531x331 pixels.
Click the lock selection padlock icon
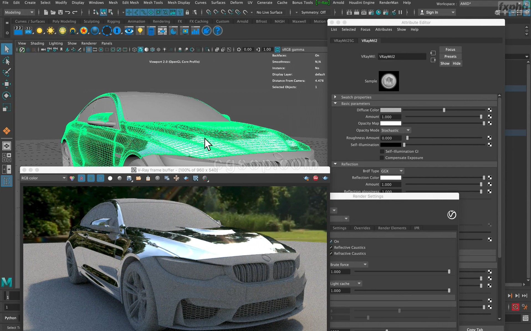[x=187, y=12]
